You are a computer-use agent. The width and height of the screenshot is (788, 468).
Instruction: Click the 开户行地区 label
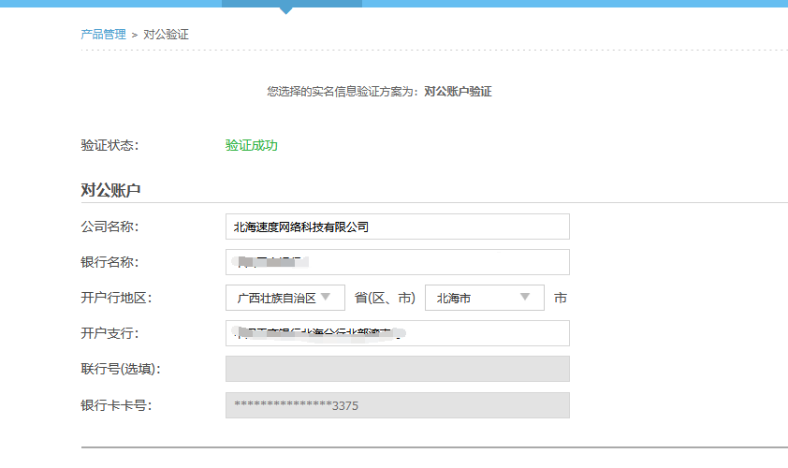(x=116, y=298)
